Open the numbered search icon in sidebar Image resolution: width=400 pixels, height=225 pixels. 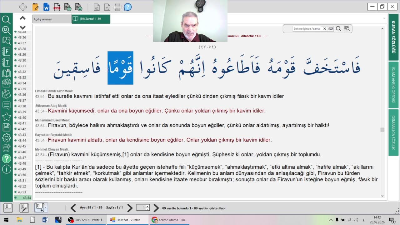6,30
